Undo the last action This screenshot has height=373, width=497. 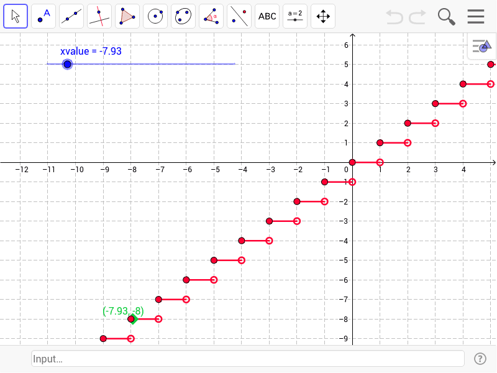point(394,17)
